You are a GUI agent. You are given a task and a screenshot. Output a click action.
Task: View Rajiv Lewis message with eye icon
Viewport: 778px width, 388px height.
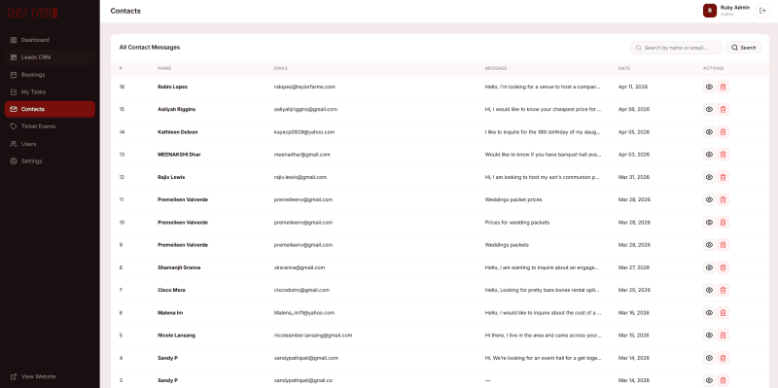click(x=709, y=177)
